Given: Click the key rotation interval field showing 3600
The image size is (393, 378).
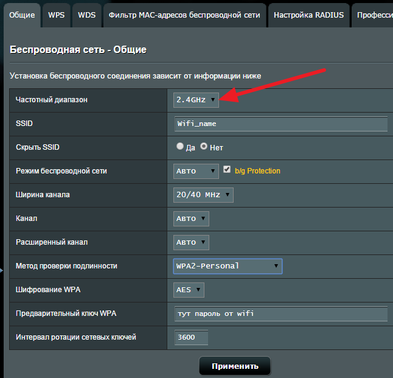Looking at the screenshot, I should (x=191, y=337).
